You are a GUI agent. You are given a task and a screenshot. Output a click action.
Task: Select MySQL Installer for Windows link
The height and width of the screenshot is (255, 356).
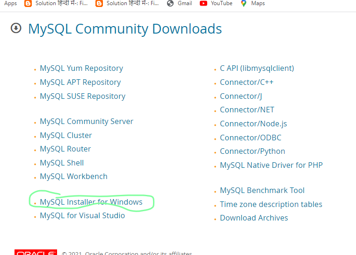tap(91, 202)
